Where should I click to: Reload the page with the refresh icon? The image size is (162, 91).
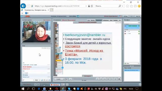[92, 6]
